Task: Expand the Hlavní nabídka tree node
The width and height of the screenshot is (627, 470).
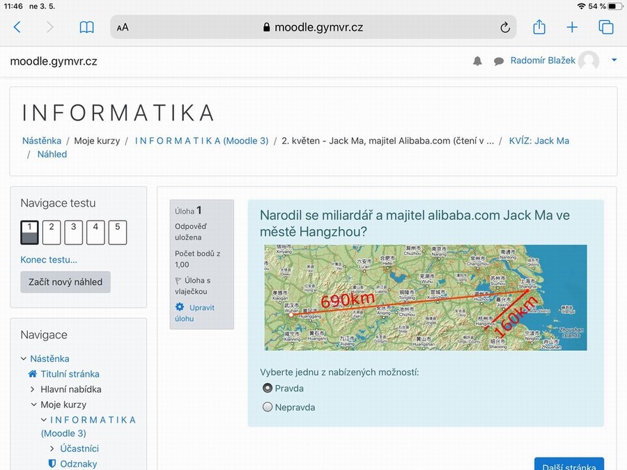Action: coord(33,389)
